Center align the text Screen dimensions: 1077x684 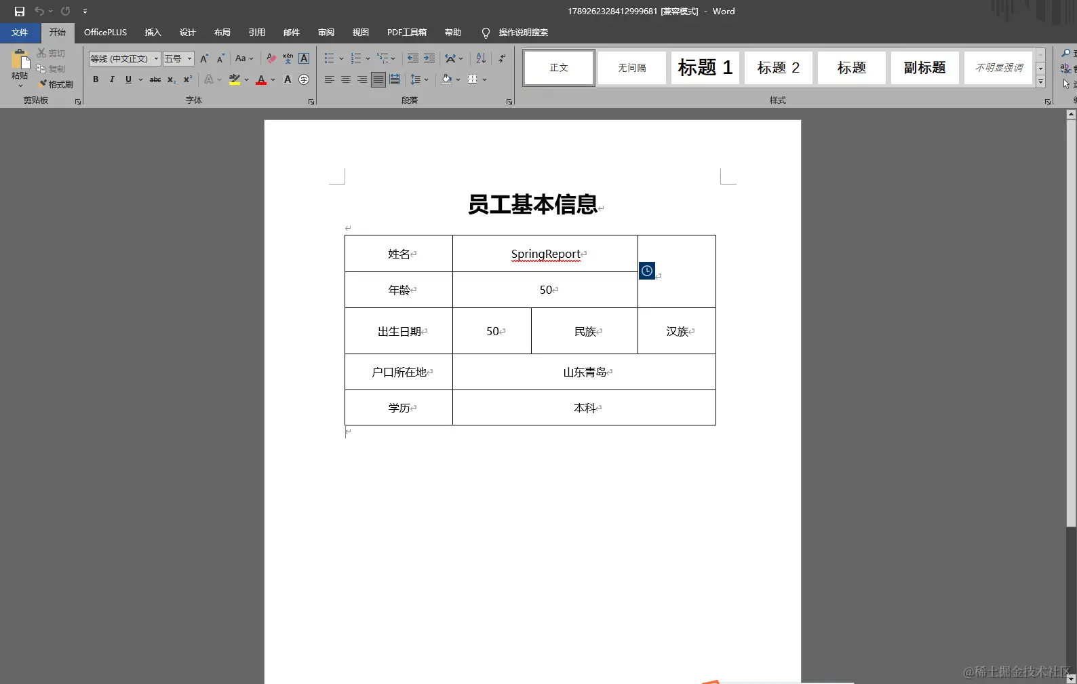pos(346,79)
